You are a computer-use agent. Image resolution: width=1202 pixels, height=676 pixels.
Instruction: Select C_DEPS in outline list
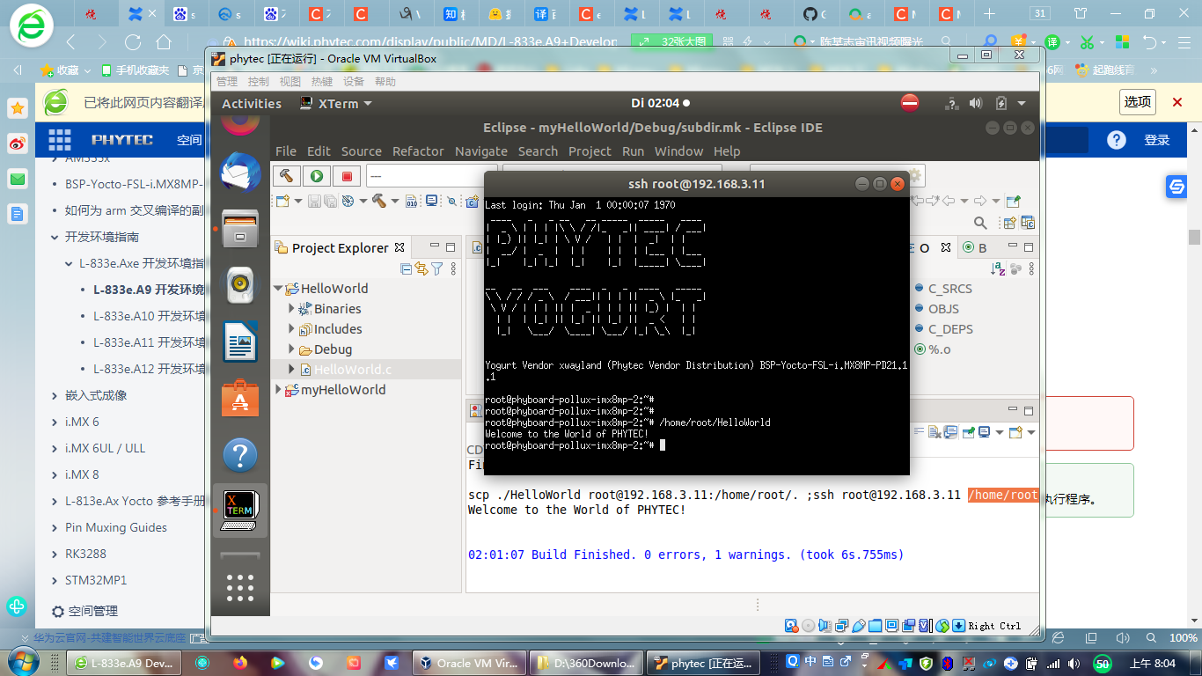[950, 329]
